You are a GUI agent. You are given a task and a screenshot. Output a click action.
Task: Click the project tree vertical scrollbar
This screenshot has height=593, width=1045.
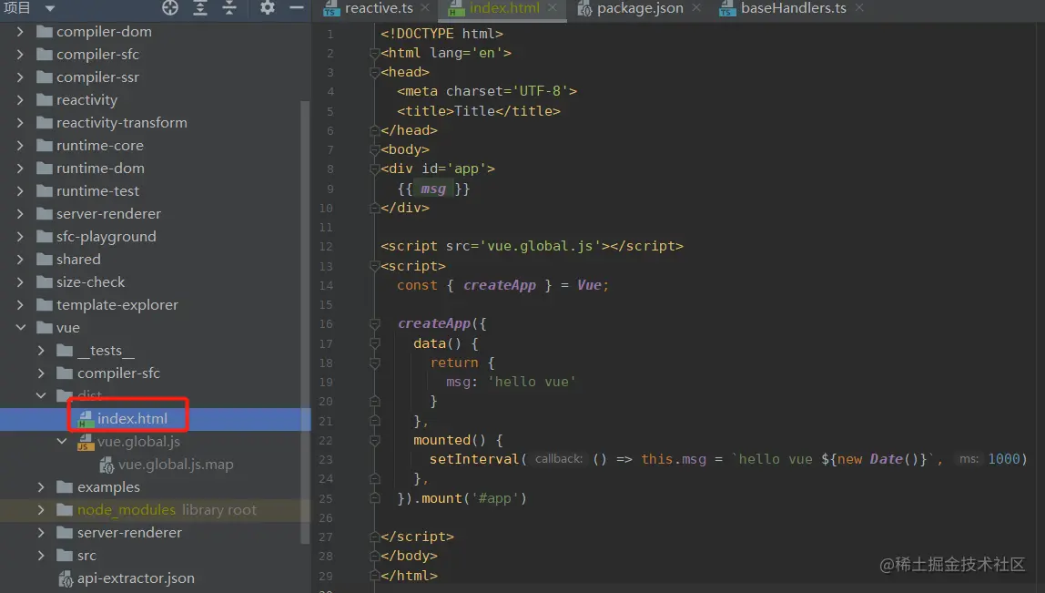[305, 322]
